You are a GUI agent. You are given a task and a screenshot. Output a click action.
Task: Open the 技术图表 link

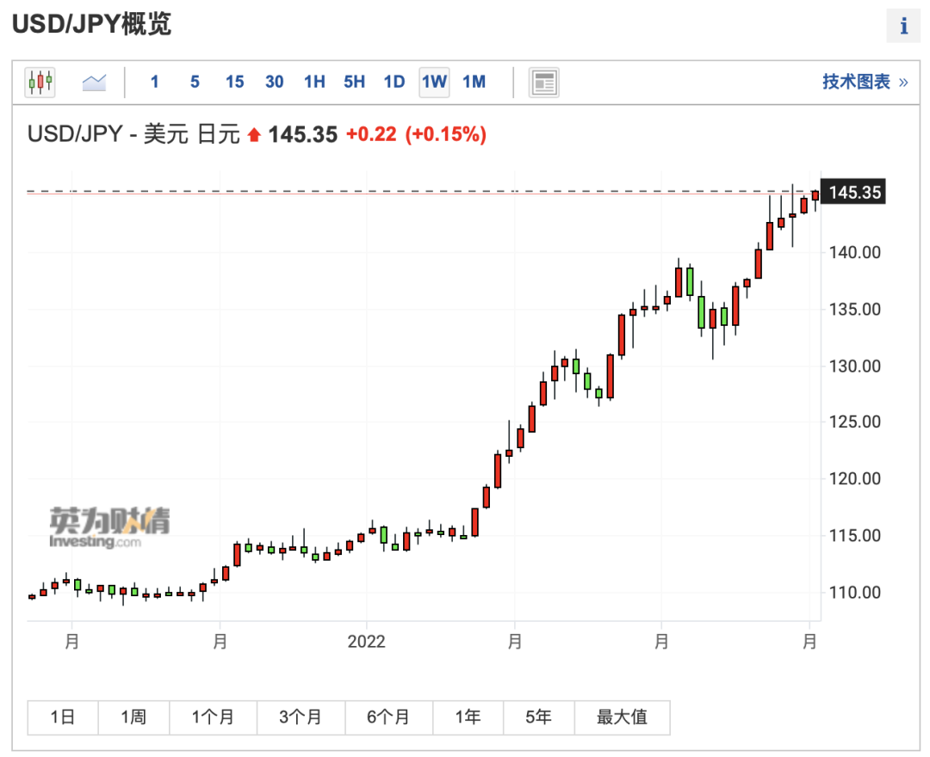(865, 82)
